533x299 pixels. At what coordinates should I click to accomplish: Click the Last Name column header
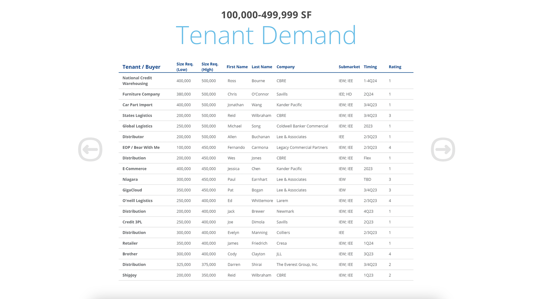tap(262, 67)
